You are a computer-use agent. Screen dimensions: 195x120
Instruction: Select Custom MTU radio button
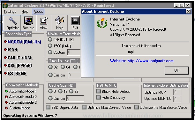click(50, 52)
